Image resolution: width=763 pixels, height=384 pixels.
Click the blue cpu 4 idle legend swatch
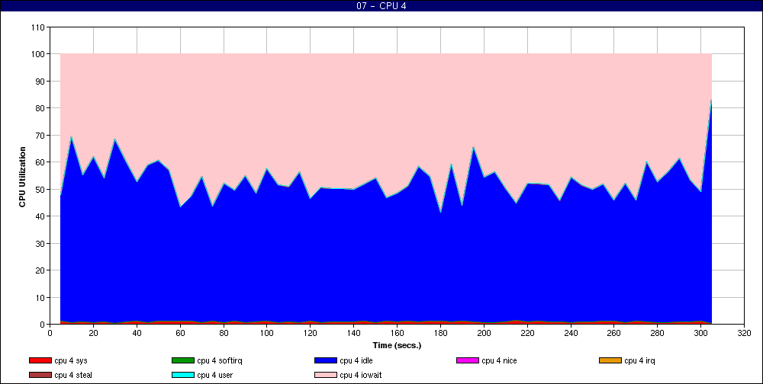coord(326,360)
